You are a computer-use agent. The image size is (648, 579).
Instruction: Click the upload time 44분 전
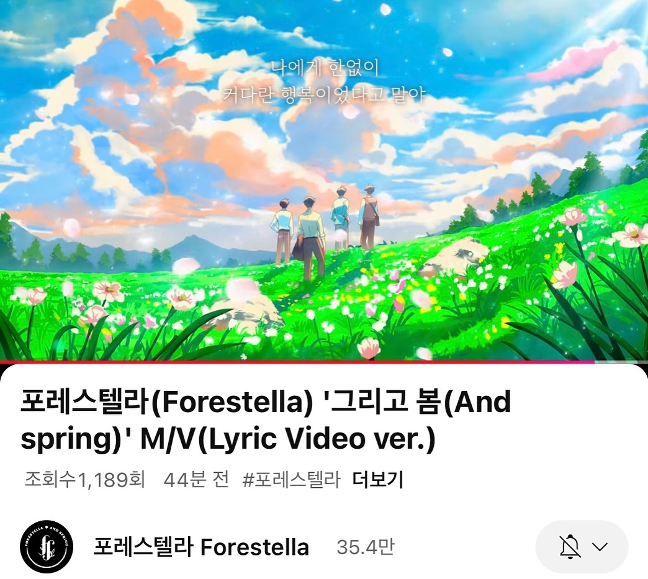pyautogui.click(x=196, y=480)
